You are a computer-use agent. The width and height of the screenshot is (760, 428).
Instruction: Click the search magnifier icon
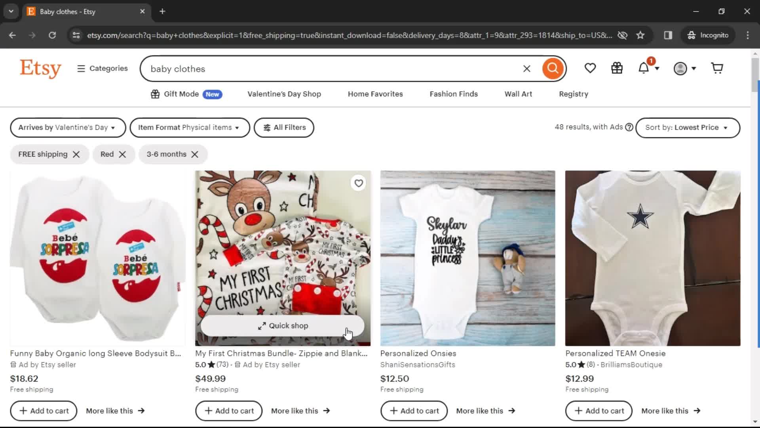(x=553, y=69)
